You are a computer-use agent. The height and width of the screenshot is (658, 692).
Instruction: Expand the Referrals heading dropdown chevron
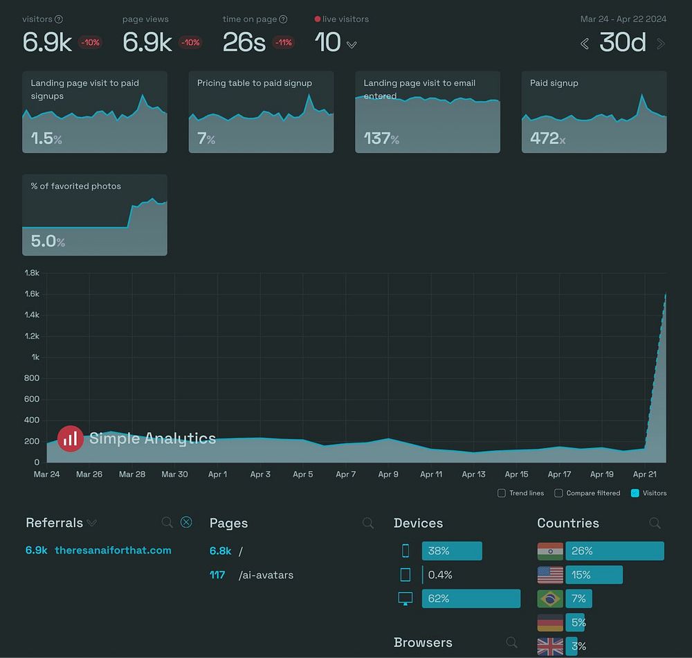tap(92, 524)
